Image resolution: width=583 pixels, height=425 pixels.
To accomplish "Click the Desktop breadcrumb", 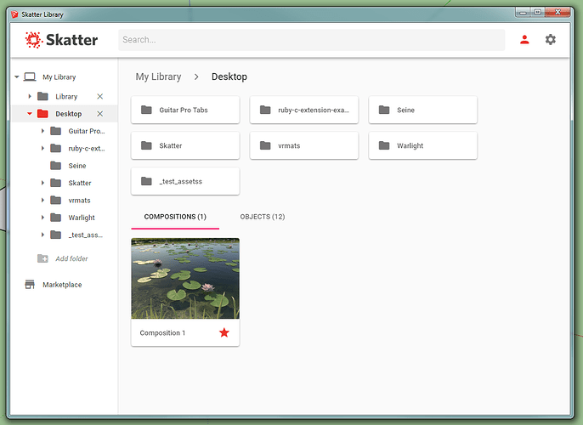I will (229, 76).
